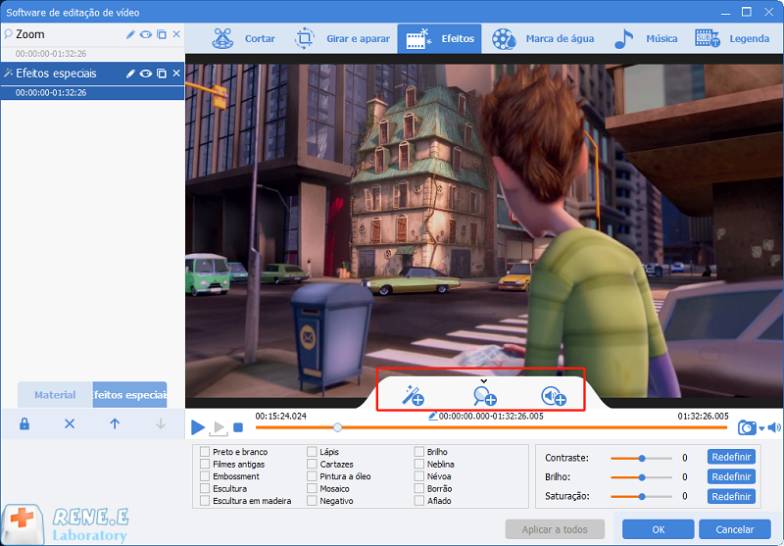Enable the Borrão effect

point(419,488)
